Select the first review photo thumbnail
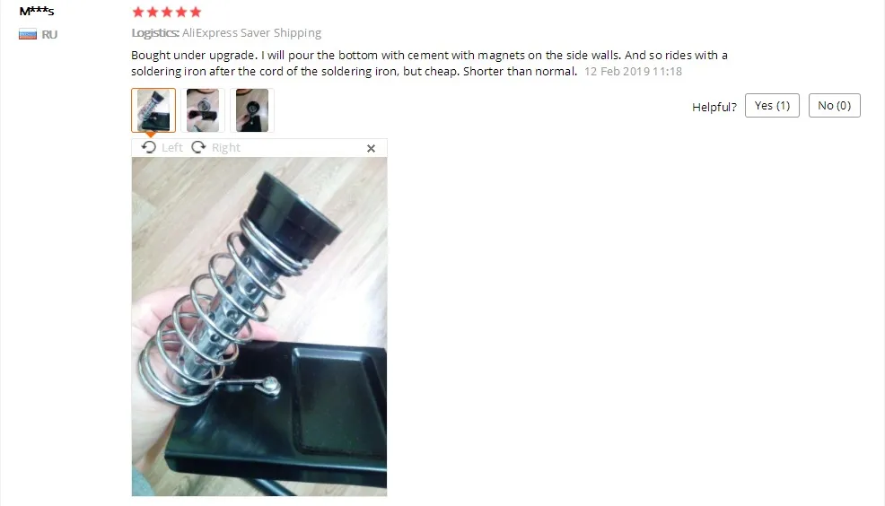Viewport: 885px width, 506px height. point(153,110)
